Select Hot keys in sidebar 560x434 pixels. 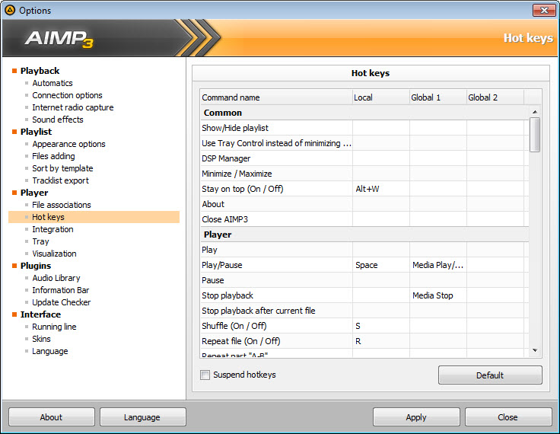pos(94,217)
